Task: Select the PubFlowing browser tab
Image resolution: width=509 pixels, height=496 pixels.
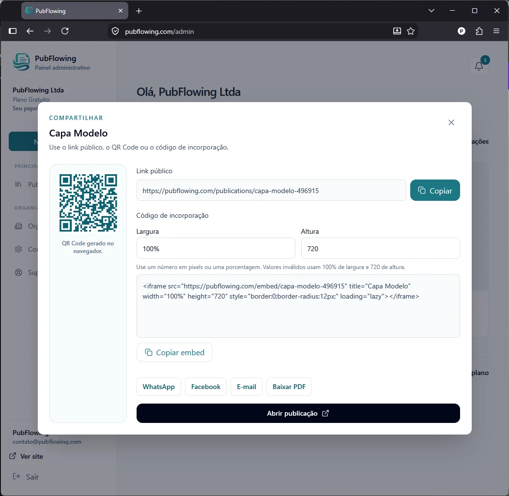Action: [x=75, y=11]
